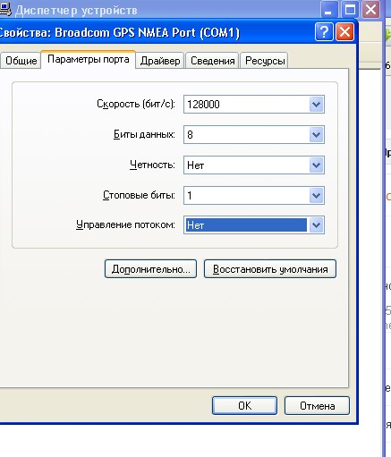Screen dimensions: 391x457
Task: Expand the Стоповые биты dropdown arrow
Action: [x=316, y=196]
